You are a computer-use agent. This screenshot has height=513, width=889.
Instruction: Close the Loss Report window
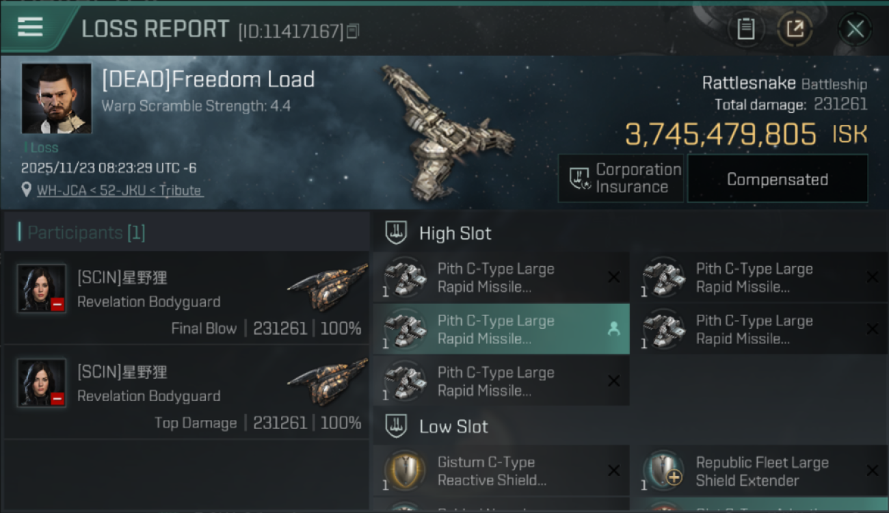pyautogui.click(x=855, y=29)
